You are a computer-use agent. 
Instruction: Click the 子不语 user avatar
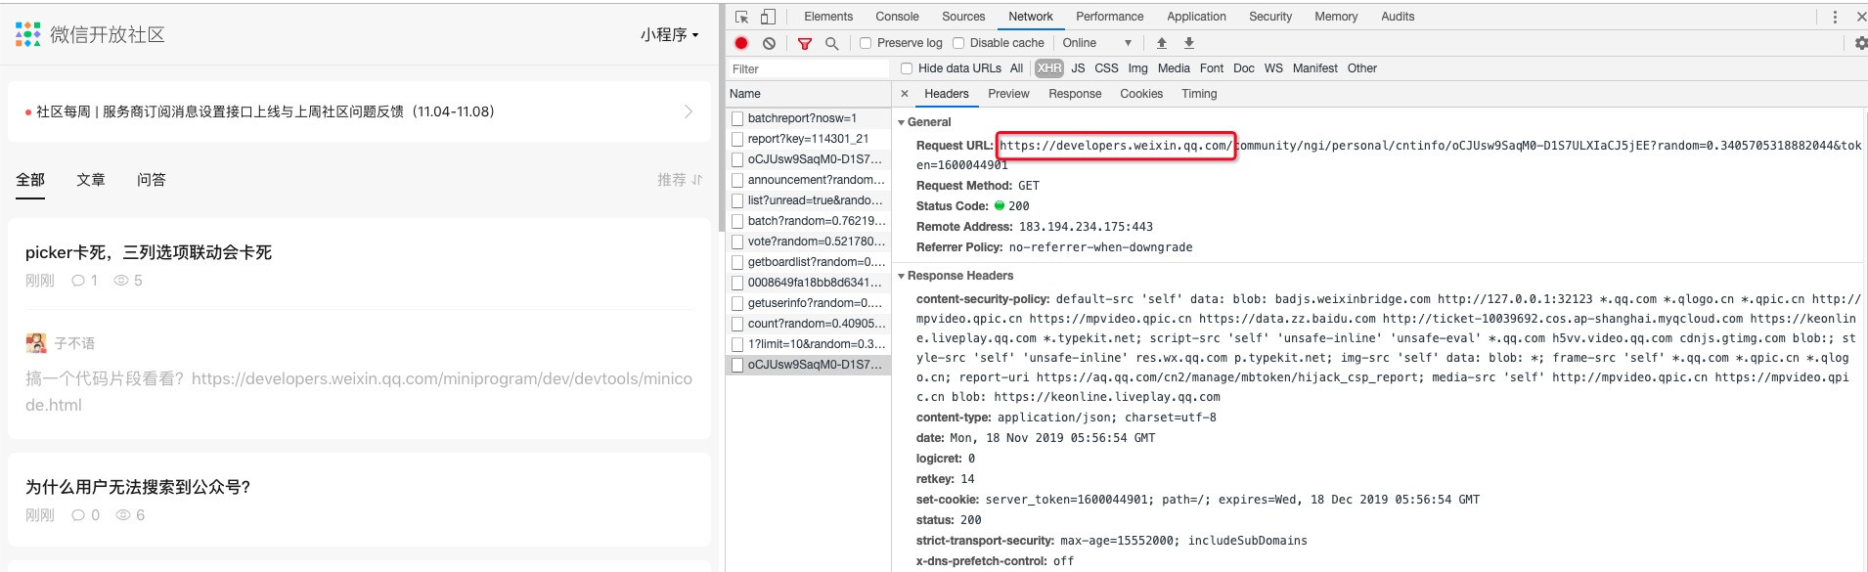(36, 343)
